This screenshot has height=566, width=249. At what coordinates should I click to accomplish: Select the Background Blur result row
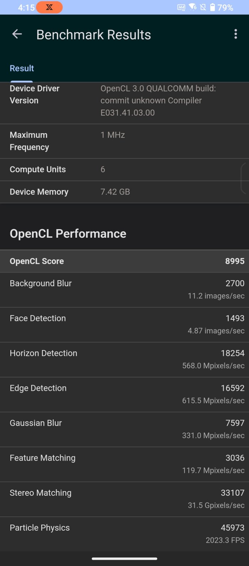point(124,290)
